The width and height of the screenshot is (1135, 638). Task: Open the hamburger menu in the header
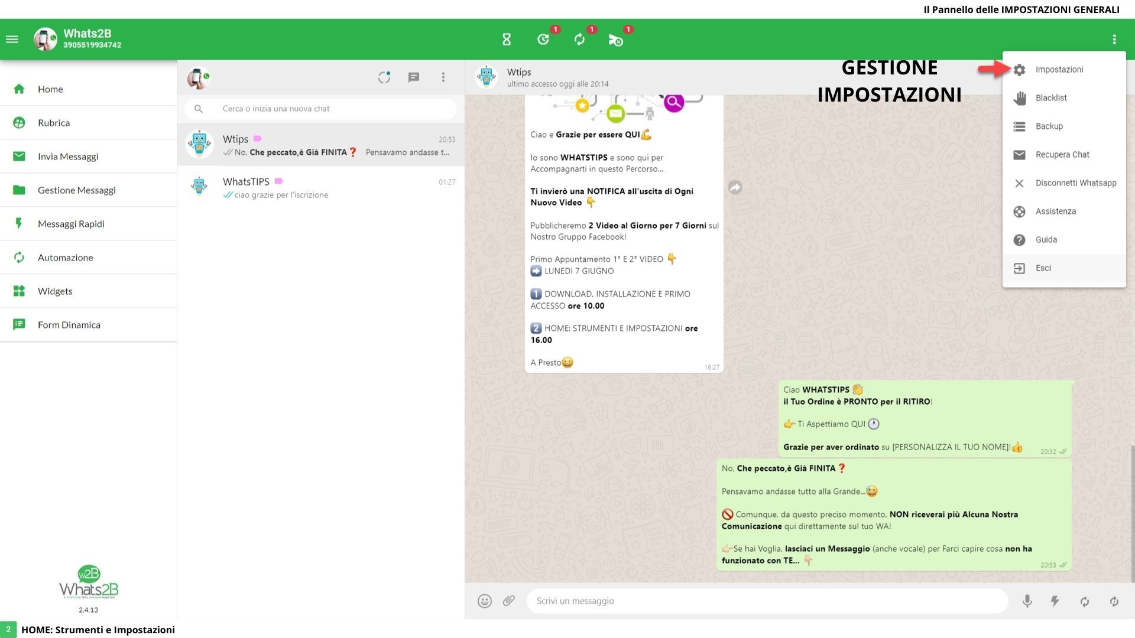click(x=12, y=40)
